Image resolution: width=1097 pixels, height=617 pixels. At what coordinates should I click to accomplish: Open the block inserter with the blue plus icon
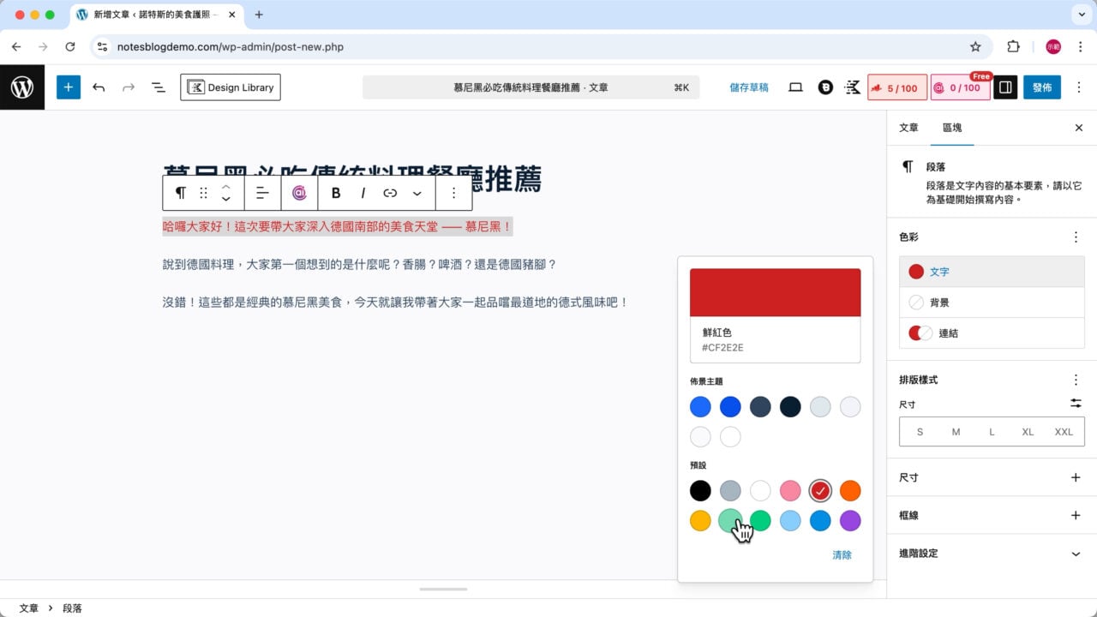coord(69,87)
